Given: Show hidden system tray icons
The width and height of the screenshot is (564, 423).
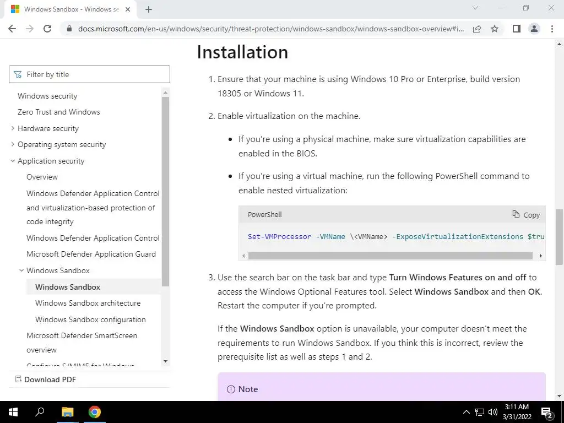Looking at the screenshot, I should click(x=466, y=412).
